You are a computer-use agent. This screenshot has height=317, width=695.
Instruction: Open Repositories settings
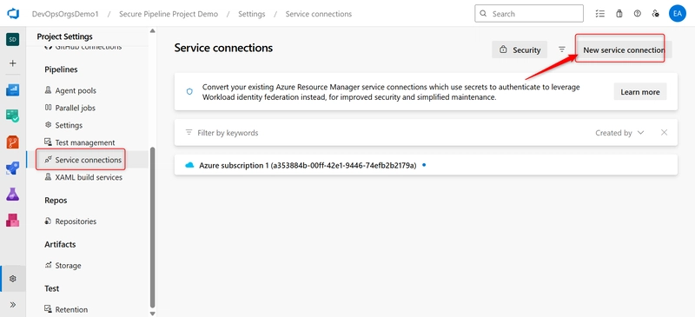click(76, 221)
